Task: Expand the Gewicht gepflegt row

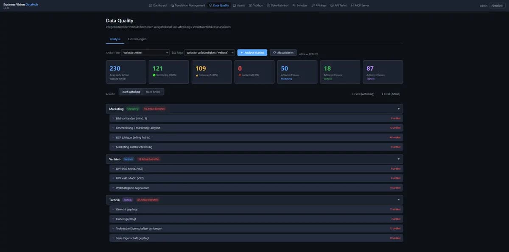Action: (256, 209)
